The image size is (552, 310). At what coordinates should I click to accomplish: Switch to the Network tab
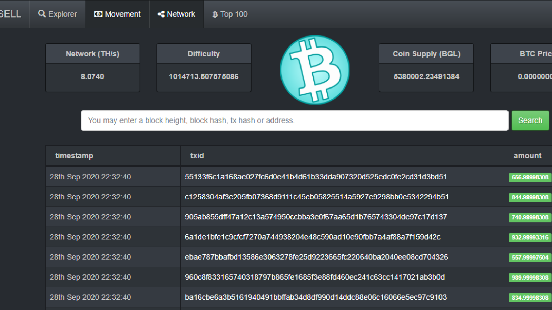(x=176, y=14)
